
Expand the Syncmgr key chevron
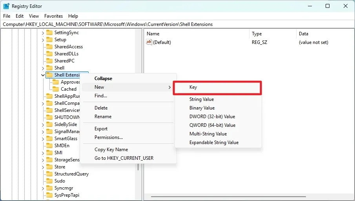coord(43,188)
